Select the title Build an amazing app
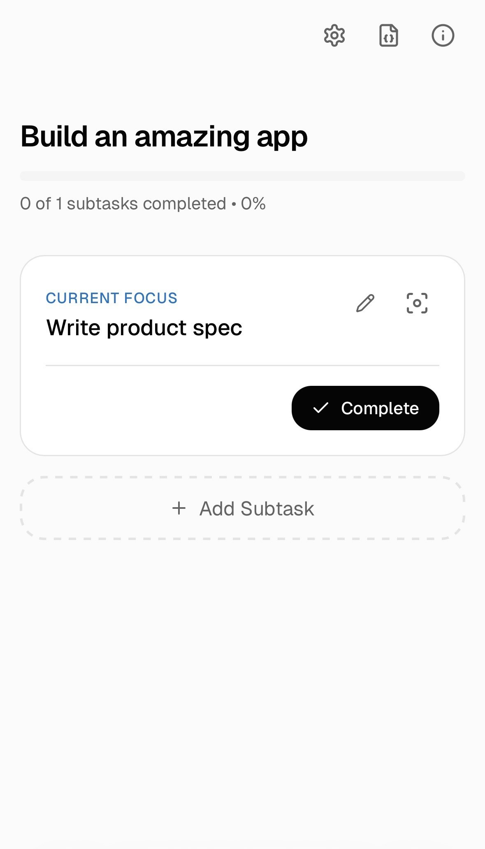The image size is (485, 849). [164, 136]
